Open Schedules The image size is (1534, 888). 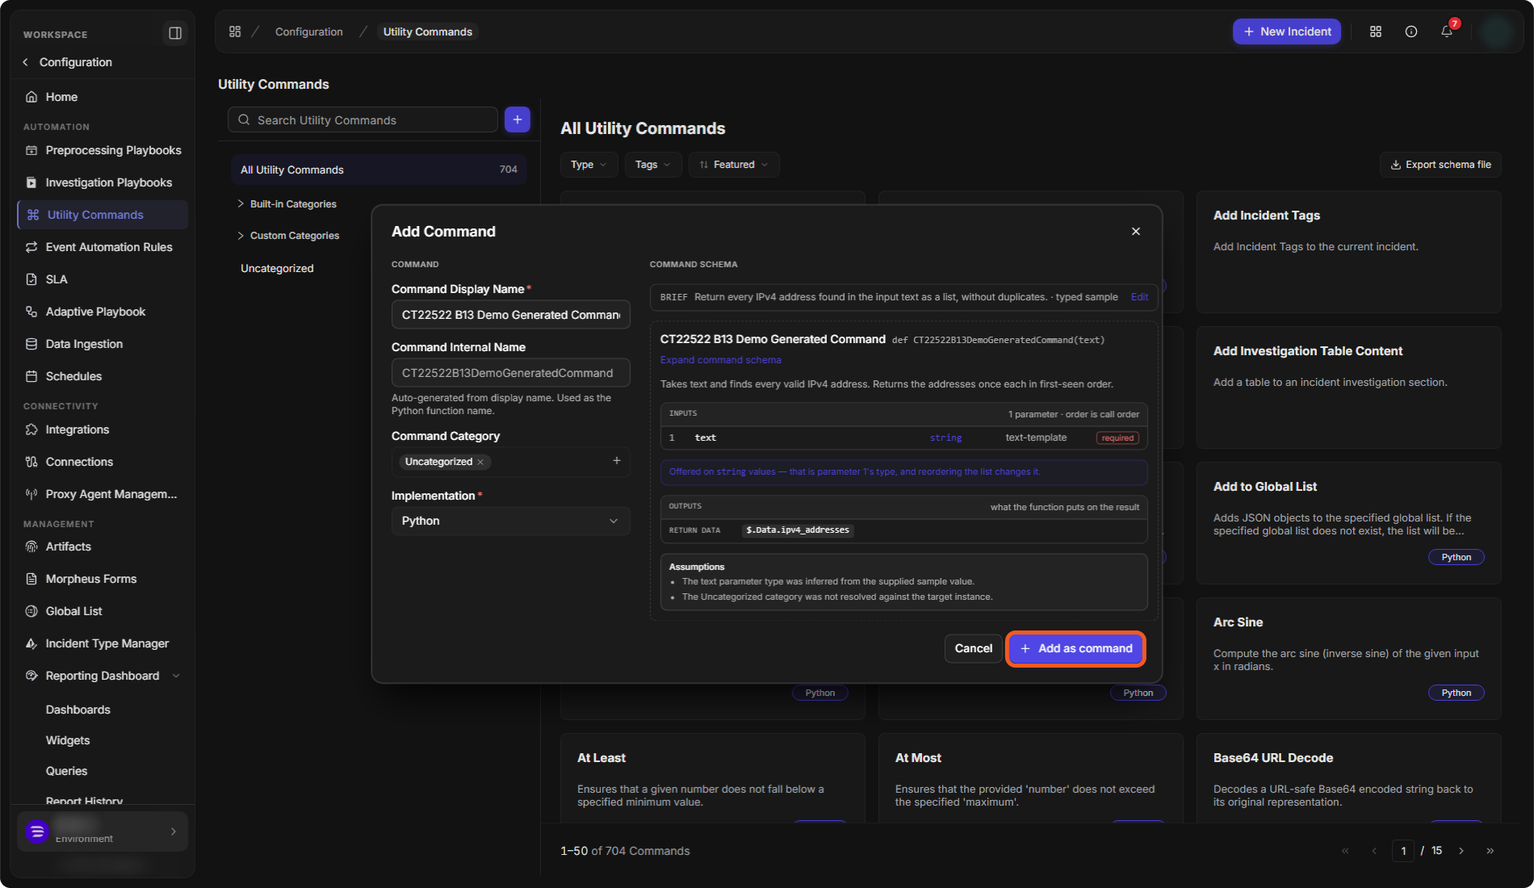coord(103,376)
